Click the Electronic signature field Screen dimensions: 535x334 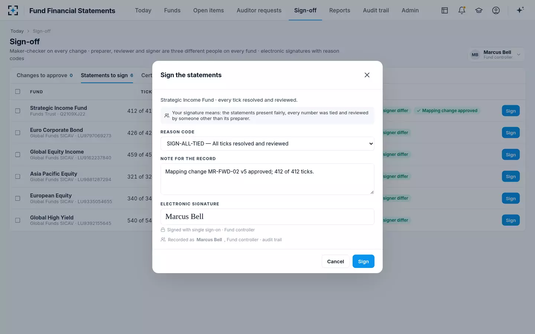pyautogui.click(x=267, y=217)
